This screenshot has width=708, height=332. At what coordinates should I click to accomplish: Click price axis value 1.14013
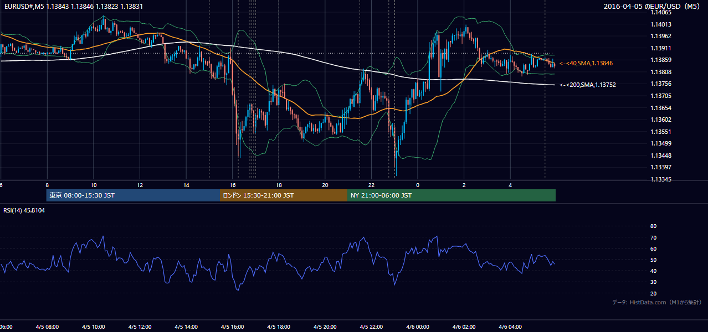point(661,24)
